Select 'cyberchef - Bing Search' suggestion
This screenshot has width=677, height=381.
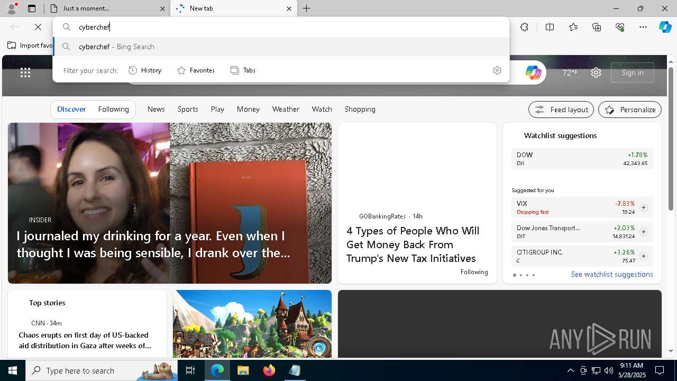click(x=281, y=47)
